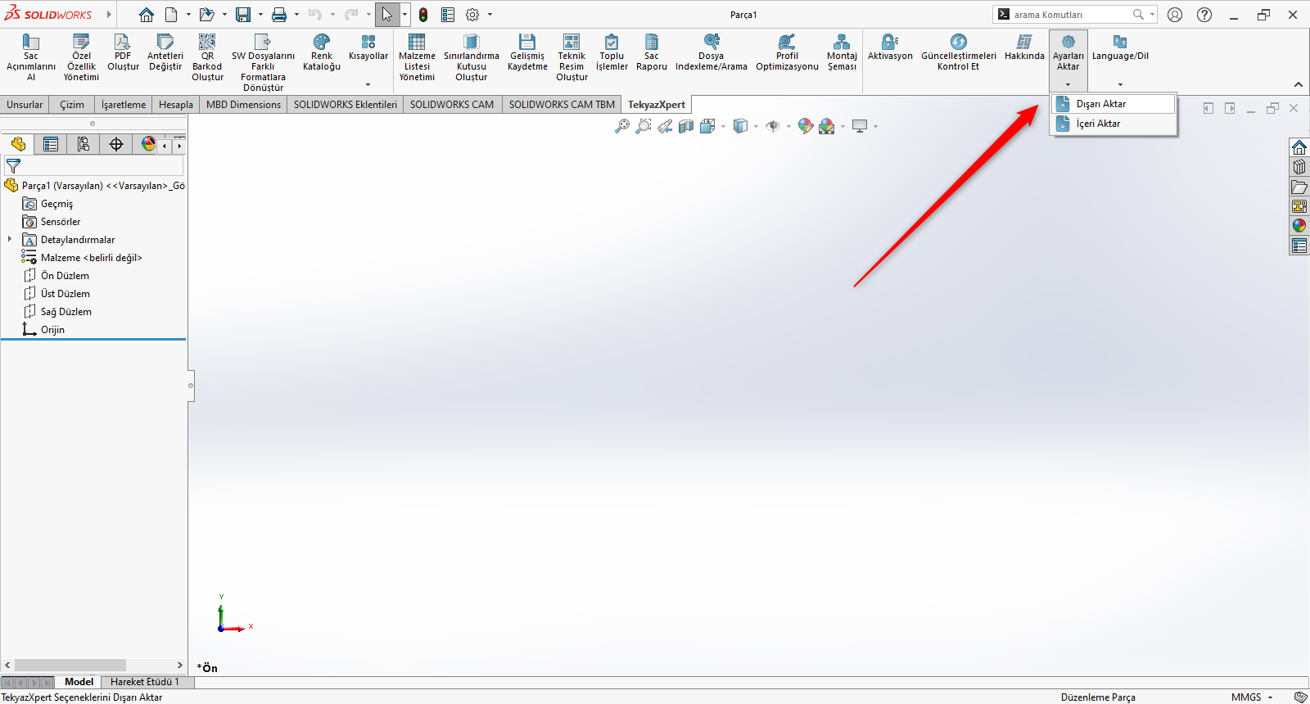Click the rebuild traffic light icon
The height and width of the screenshot is (704, 1310).
click(x=423, y=15)
